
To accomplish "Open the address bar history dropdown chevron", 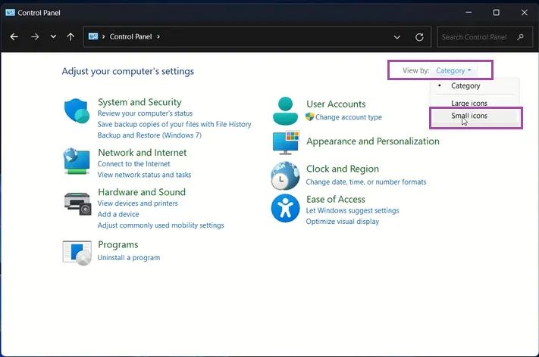I will tap(397, 36).
